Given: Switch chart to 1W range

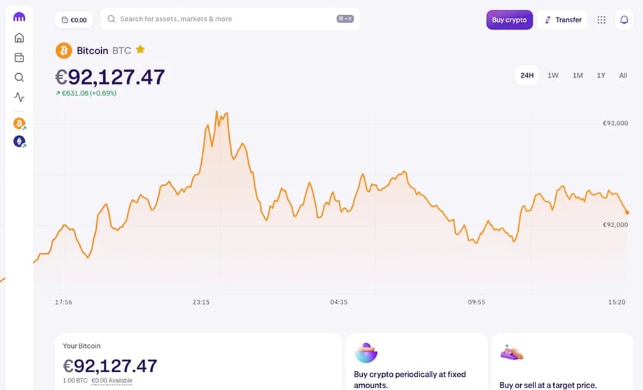Looking at the screenshot, I should pyautogui.click(x=553, y=75).
